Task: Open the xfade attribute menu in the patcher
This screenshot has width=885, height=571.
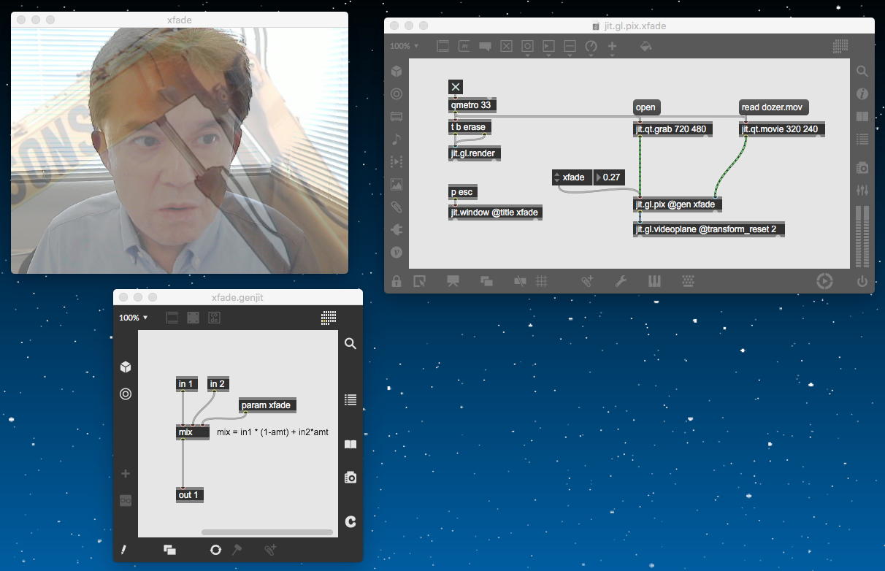Action: [x=572, y=177]
